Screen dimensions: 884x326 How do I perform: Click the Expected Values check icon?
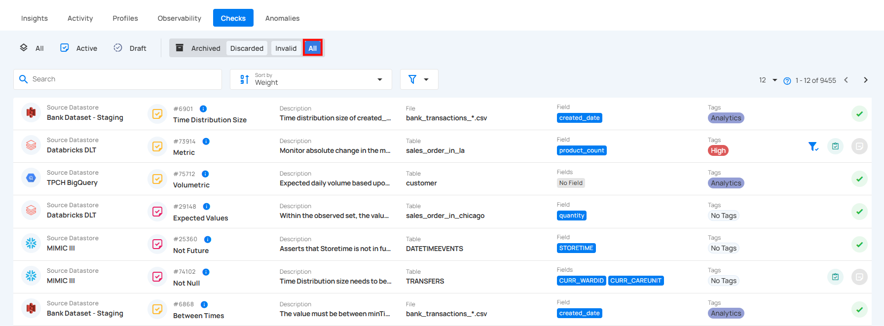point(157,212)
